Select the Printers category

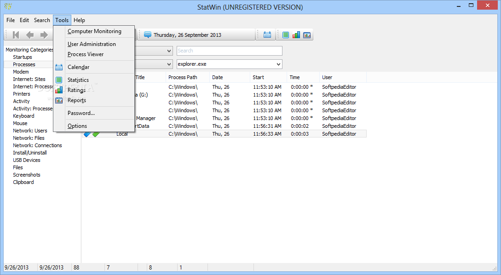[22, 94]
